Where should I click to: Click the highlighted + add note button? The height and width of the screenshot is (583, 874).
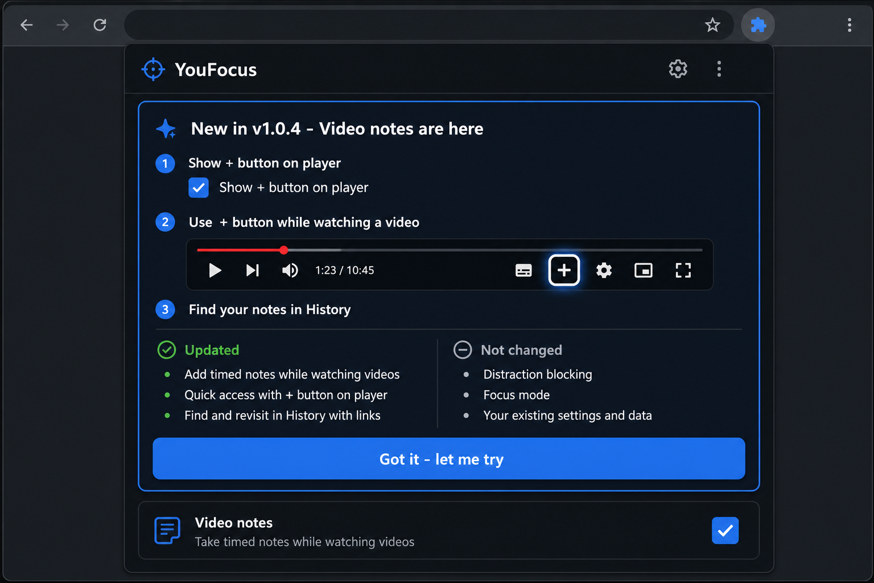point(564,270)
